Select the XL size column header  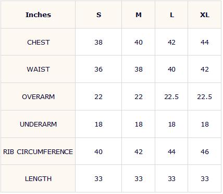click(205, 15)
